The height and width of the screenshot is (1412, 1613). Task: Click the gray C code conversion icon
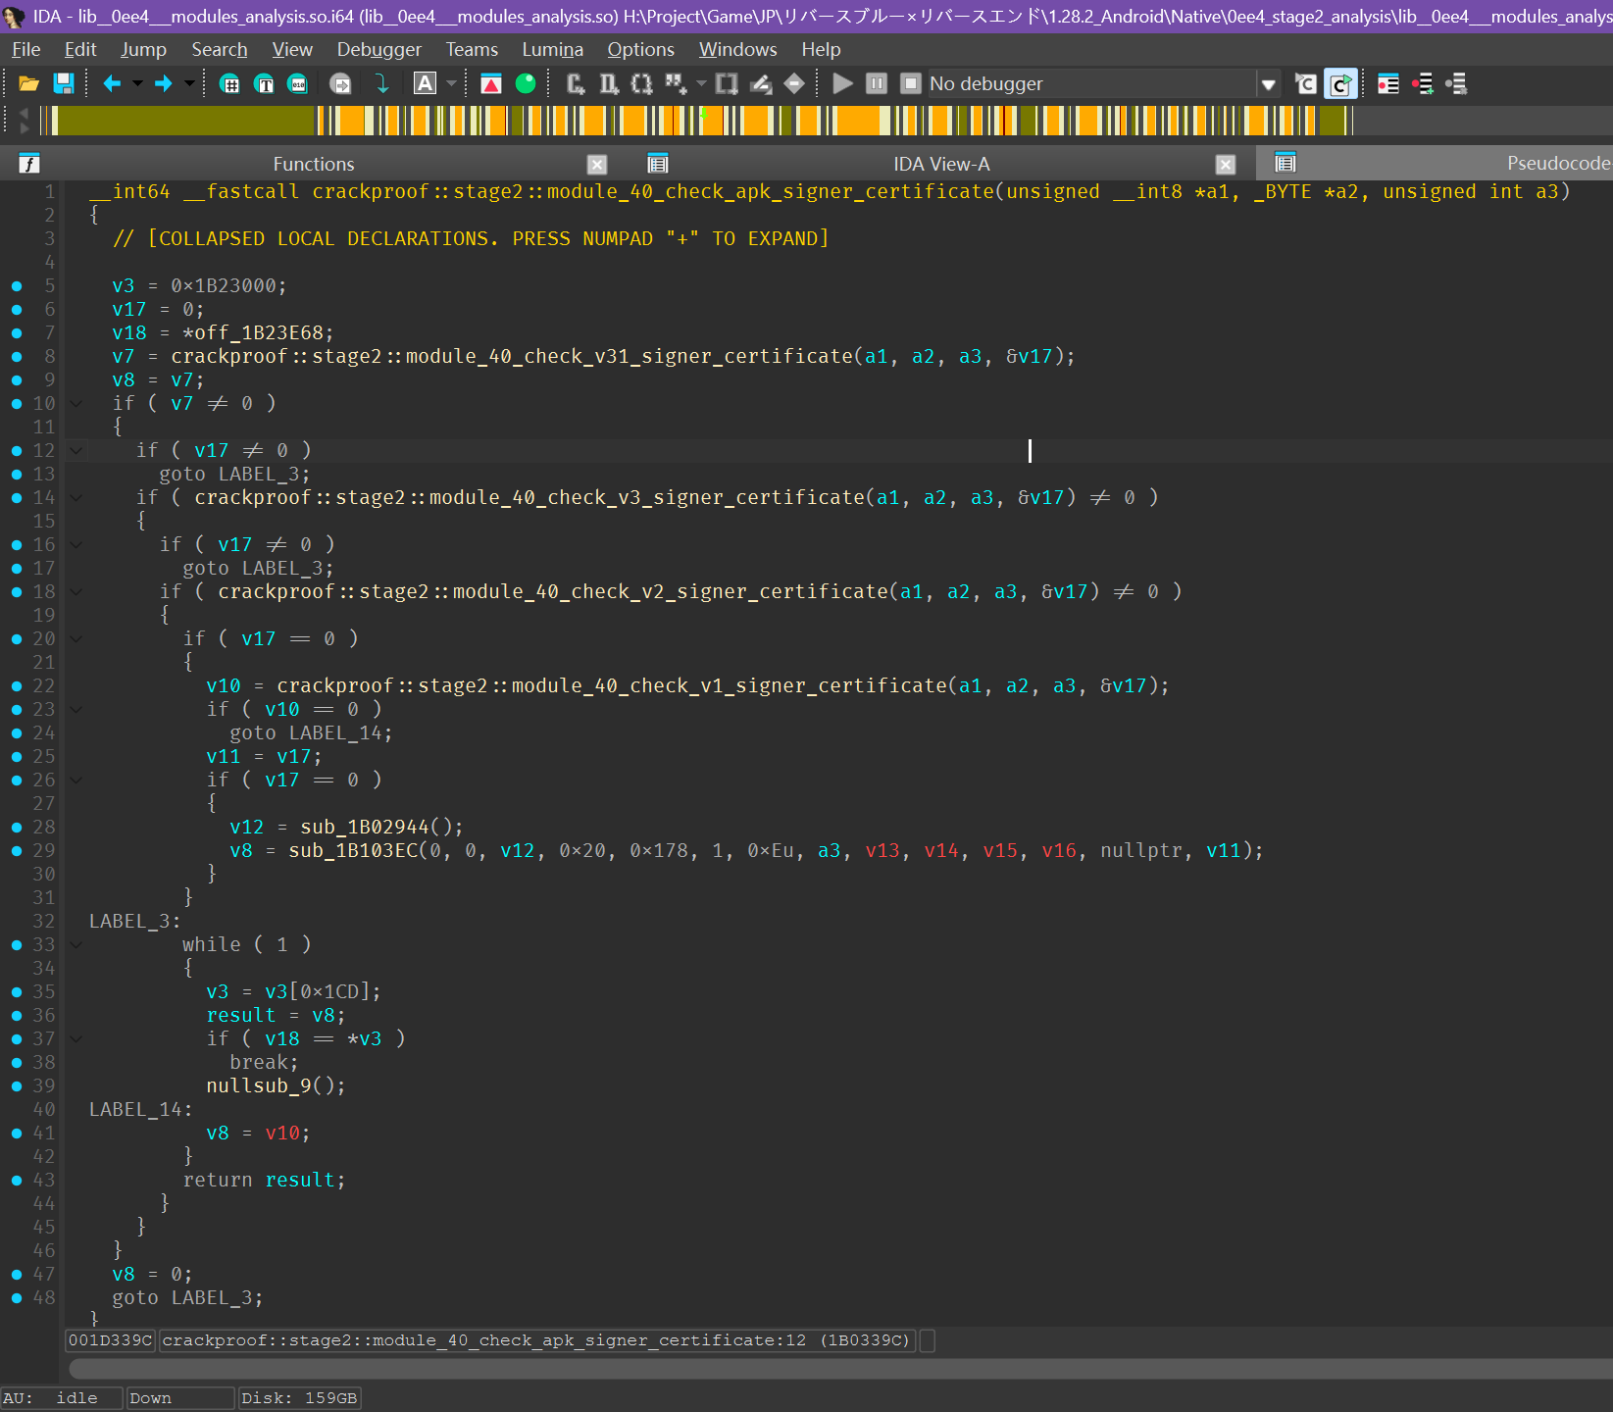(x=576, y=84)
